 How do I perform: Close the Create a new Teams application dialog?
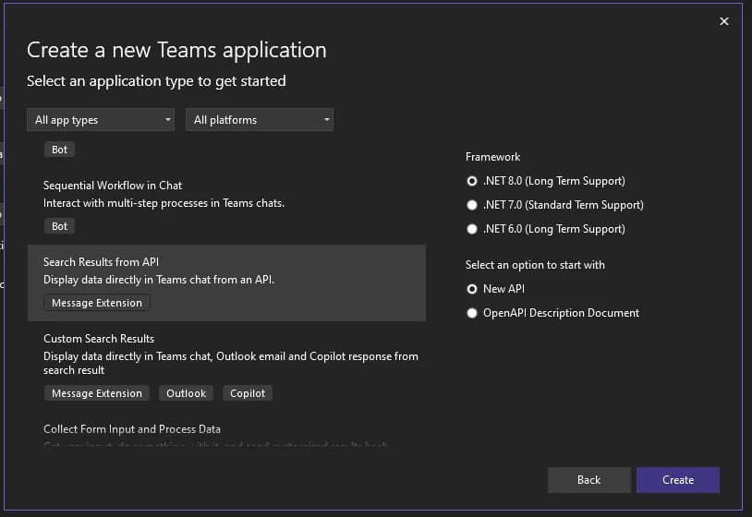[723, 21]
